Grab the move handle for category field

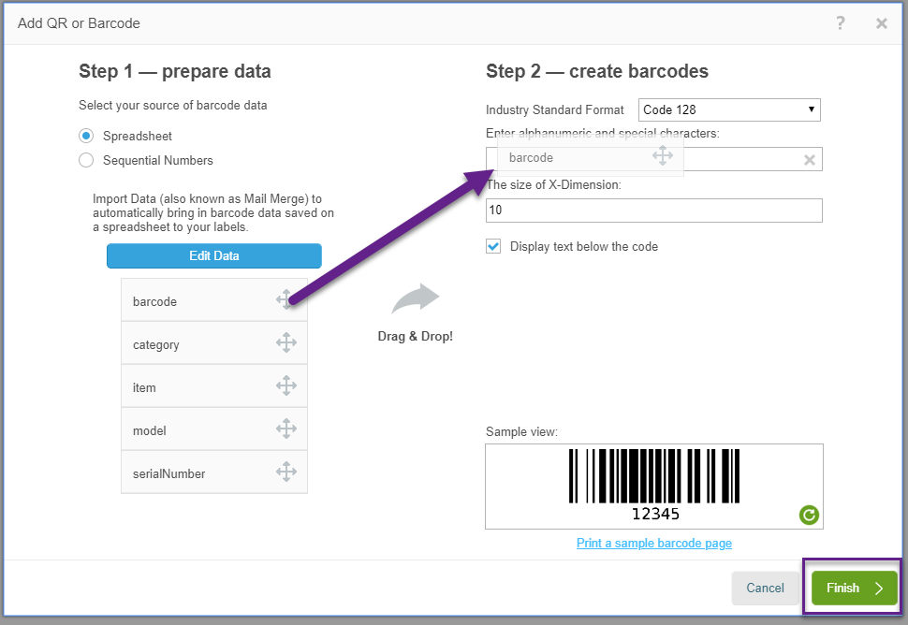pyautogui.click(x=286, y=342)
